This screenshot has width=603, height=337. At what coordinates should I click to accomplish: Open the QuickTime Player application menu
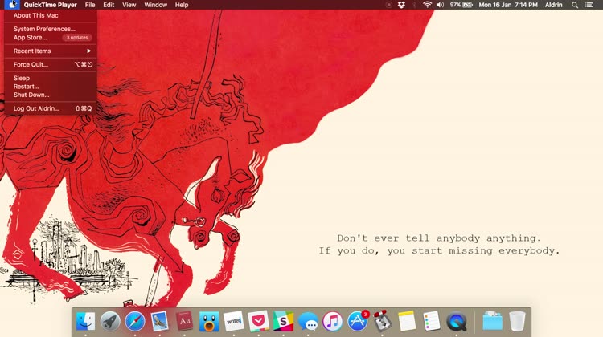point(50,5)
